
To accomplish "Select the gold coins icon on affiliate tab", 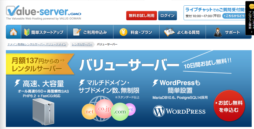I will point(251,7).
